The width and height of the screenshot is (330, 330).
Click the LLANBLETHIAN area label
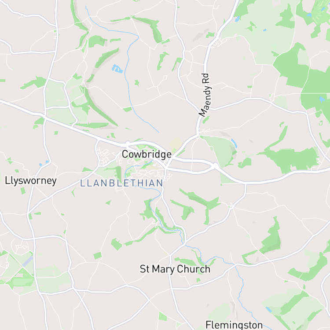point(121,183)
